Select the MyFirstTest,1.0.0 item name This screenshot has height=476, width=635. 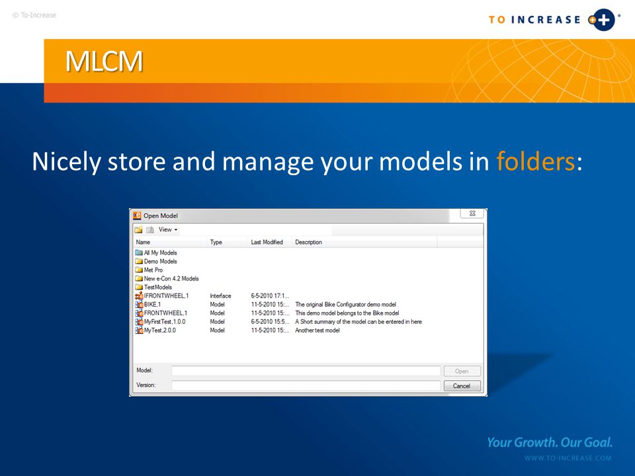(x=165, y=322)
